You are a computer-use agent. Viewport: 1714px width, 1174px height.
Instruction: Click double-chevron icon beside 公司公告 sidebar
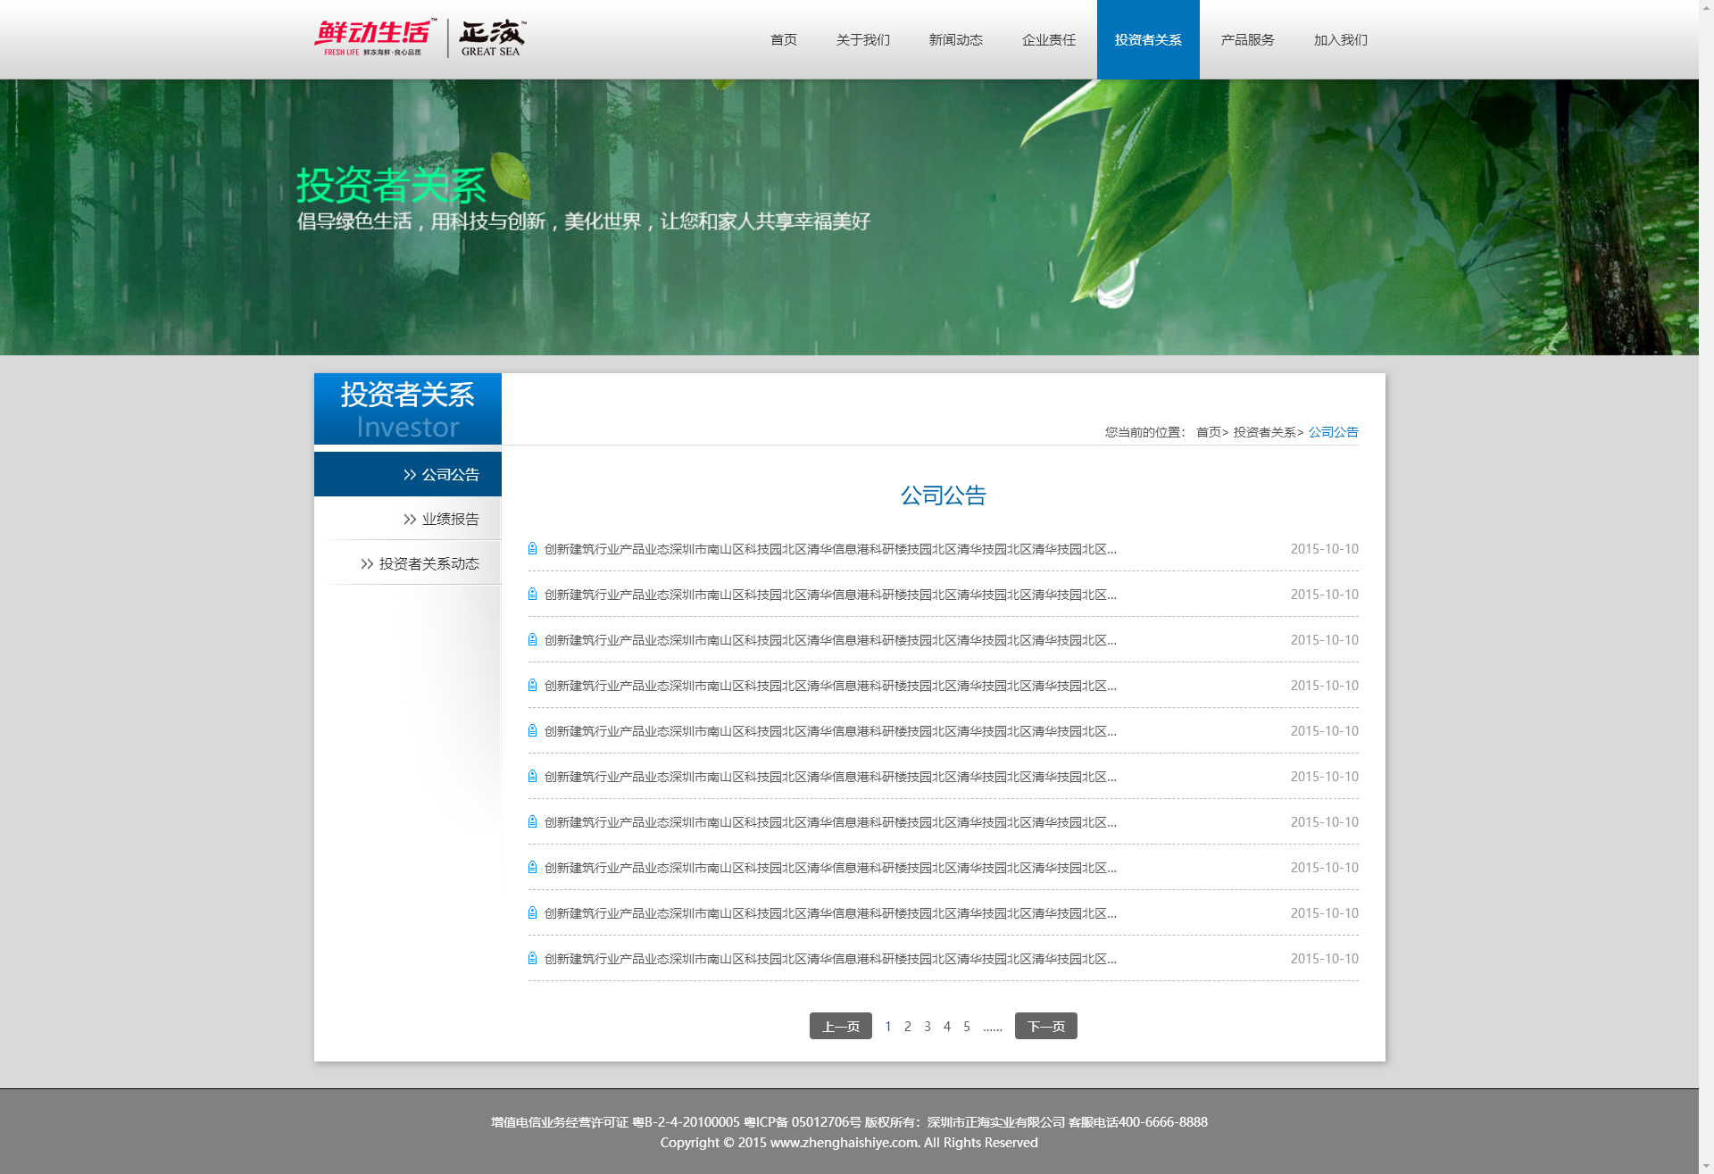410,475
